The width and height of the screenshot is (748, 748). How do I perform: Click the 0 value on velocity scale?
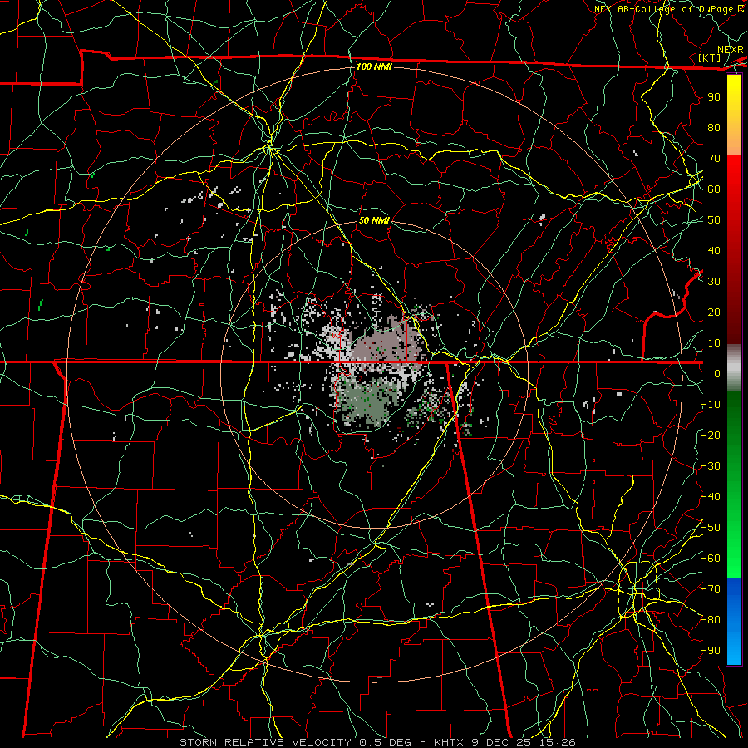717,373
